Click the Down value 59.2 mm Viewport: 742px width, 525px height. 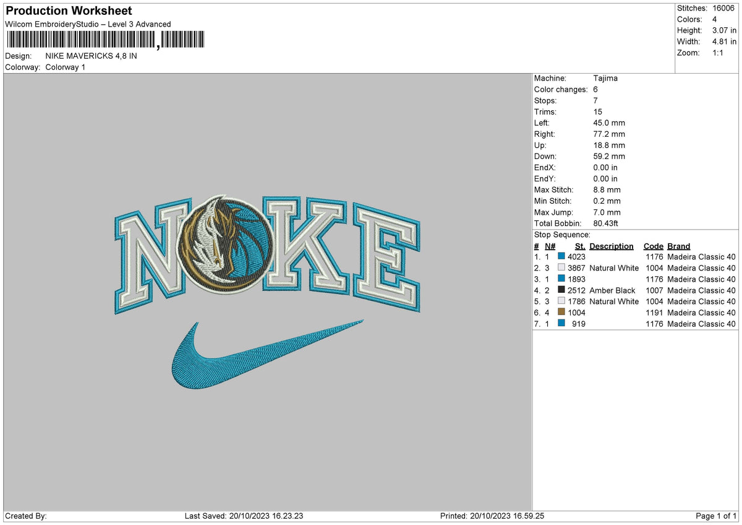click(x=609, y=156)
